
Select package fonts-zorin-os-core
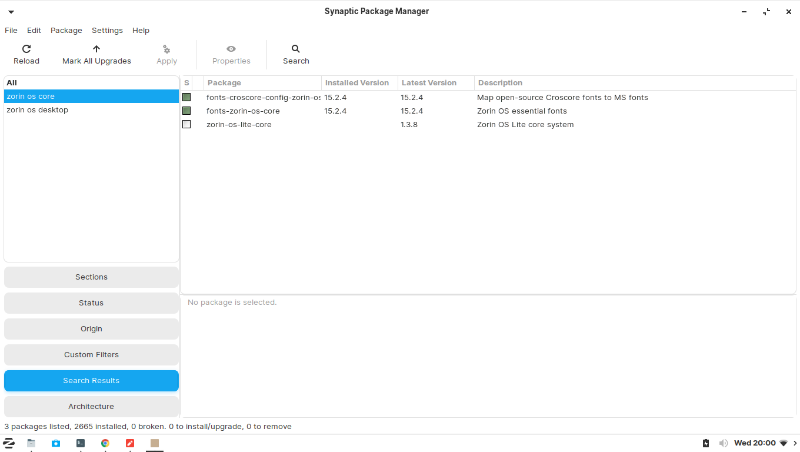(x=243, y=111)
